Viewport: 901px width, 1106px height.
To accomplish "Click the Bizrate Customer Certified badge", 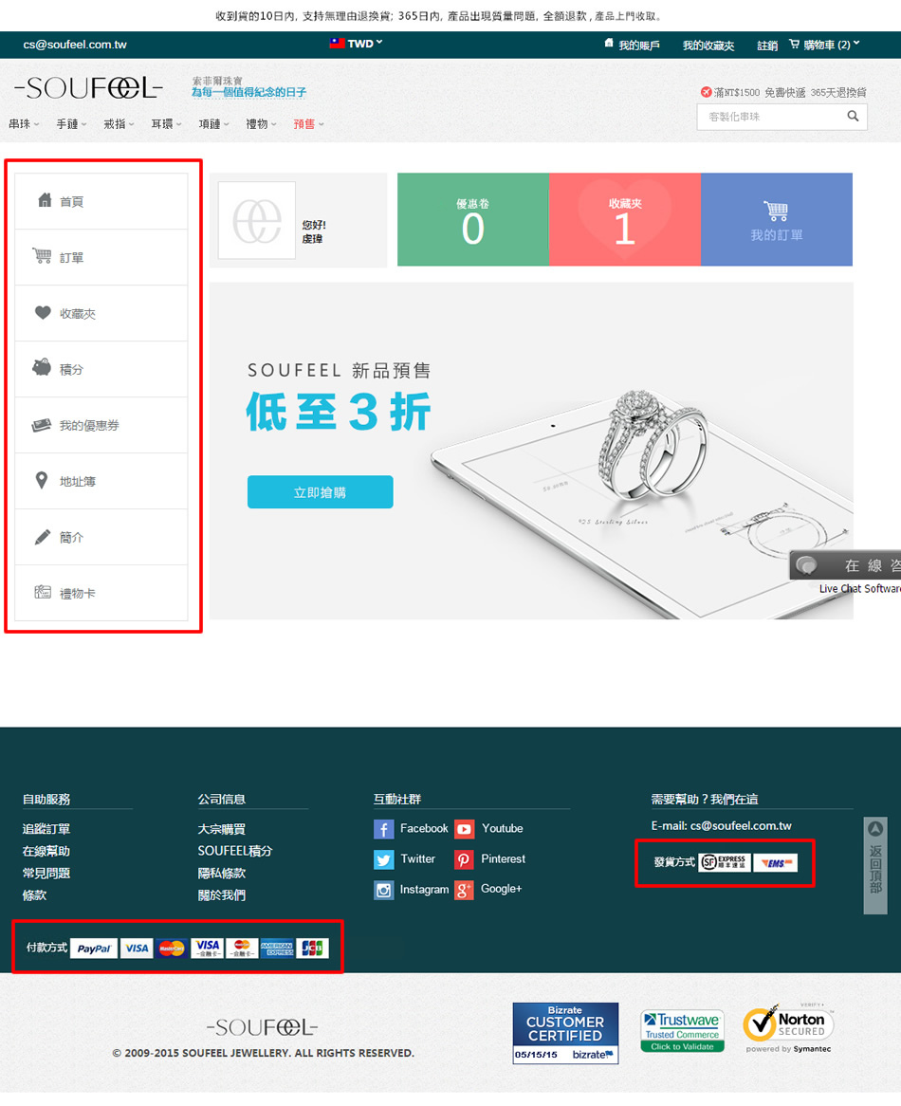I will 565,1033.
